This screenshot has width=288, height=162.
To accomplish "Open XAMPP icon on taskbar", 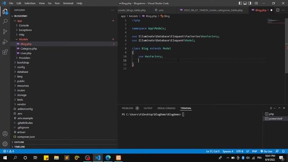I will pos(118,158).
